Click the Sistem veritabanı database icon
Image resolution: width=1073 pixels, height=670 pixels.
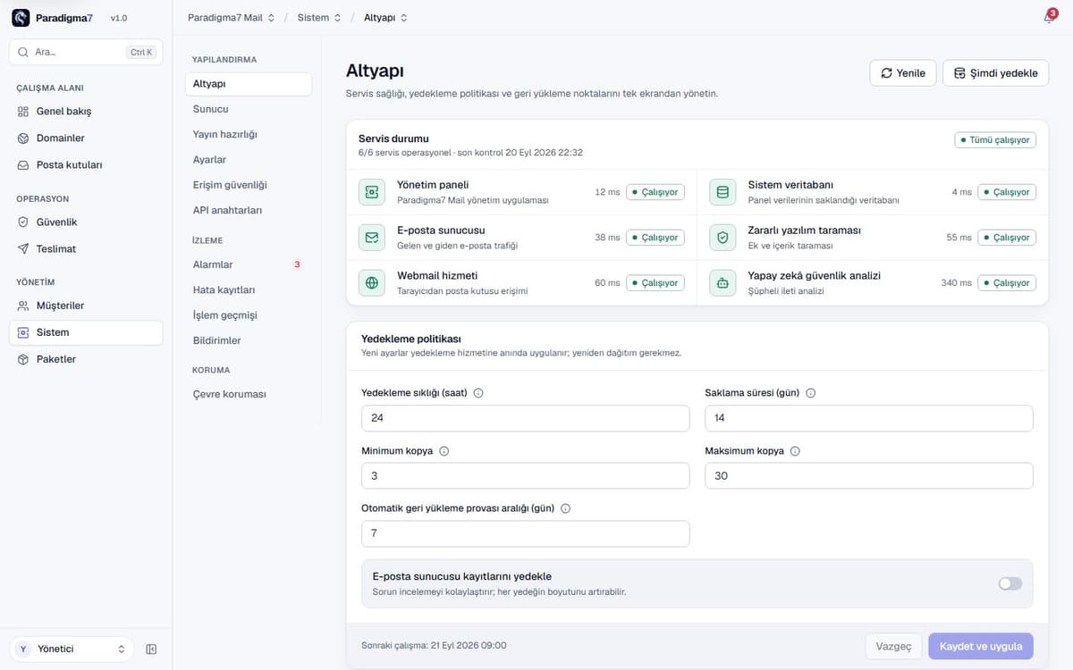[722, 192]
